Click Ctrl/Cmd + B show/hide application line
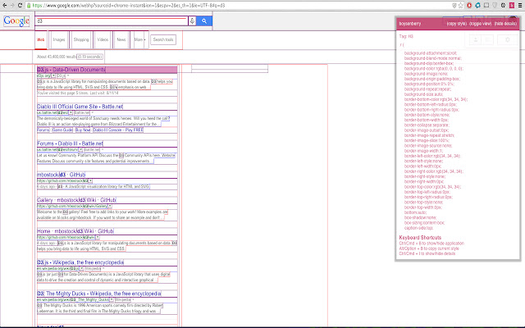The width and height of the screenshot is (525, 328). point(431,244)
